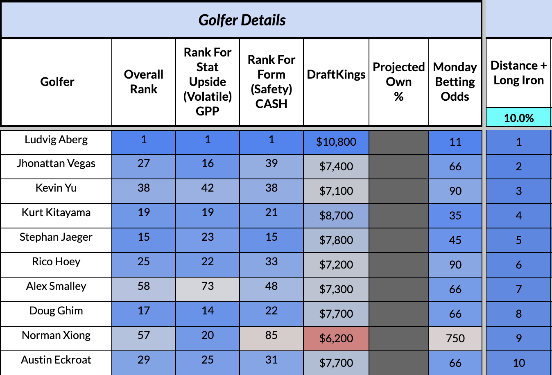Click the Projected Own % header
The height and width of the screenshot is (375, 552).
pyautogui.click(x=399, y=82)
